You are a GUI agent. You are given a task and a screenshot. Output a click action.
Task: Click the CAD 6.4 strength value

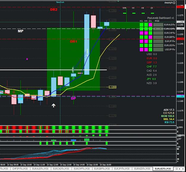pyautogui.click(x=151, y=71)
